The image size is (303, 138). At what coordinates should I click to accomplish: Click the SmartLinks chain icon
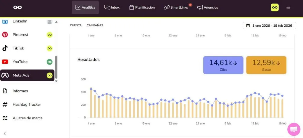[x=167, y=7]
